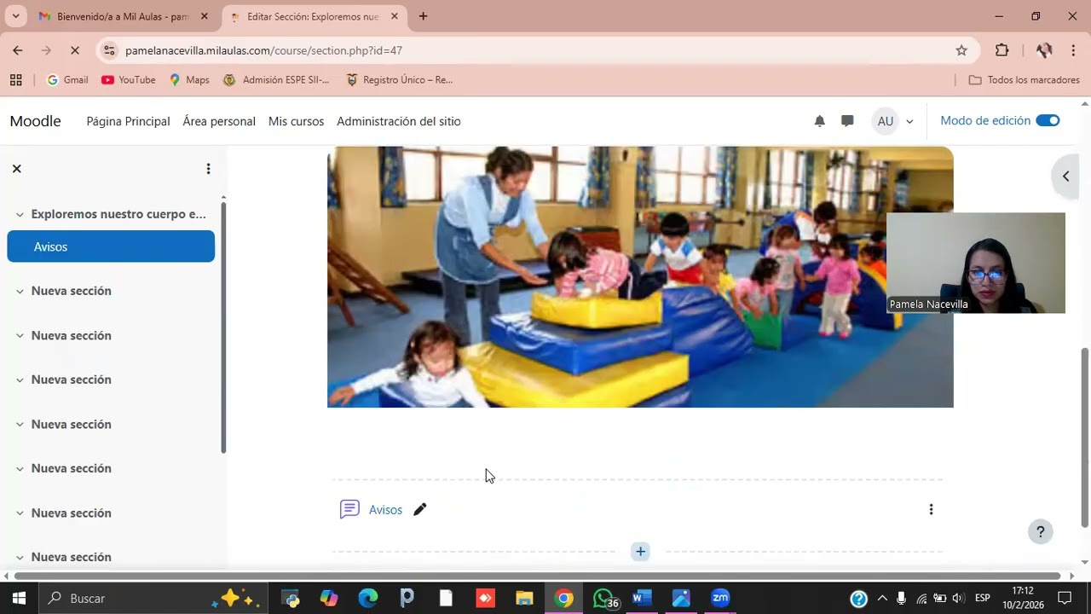
Task: Click the Avisos forum activity icon
Action: point(349,509)
